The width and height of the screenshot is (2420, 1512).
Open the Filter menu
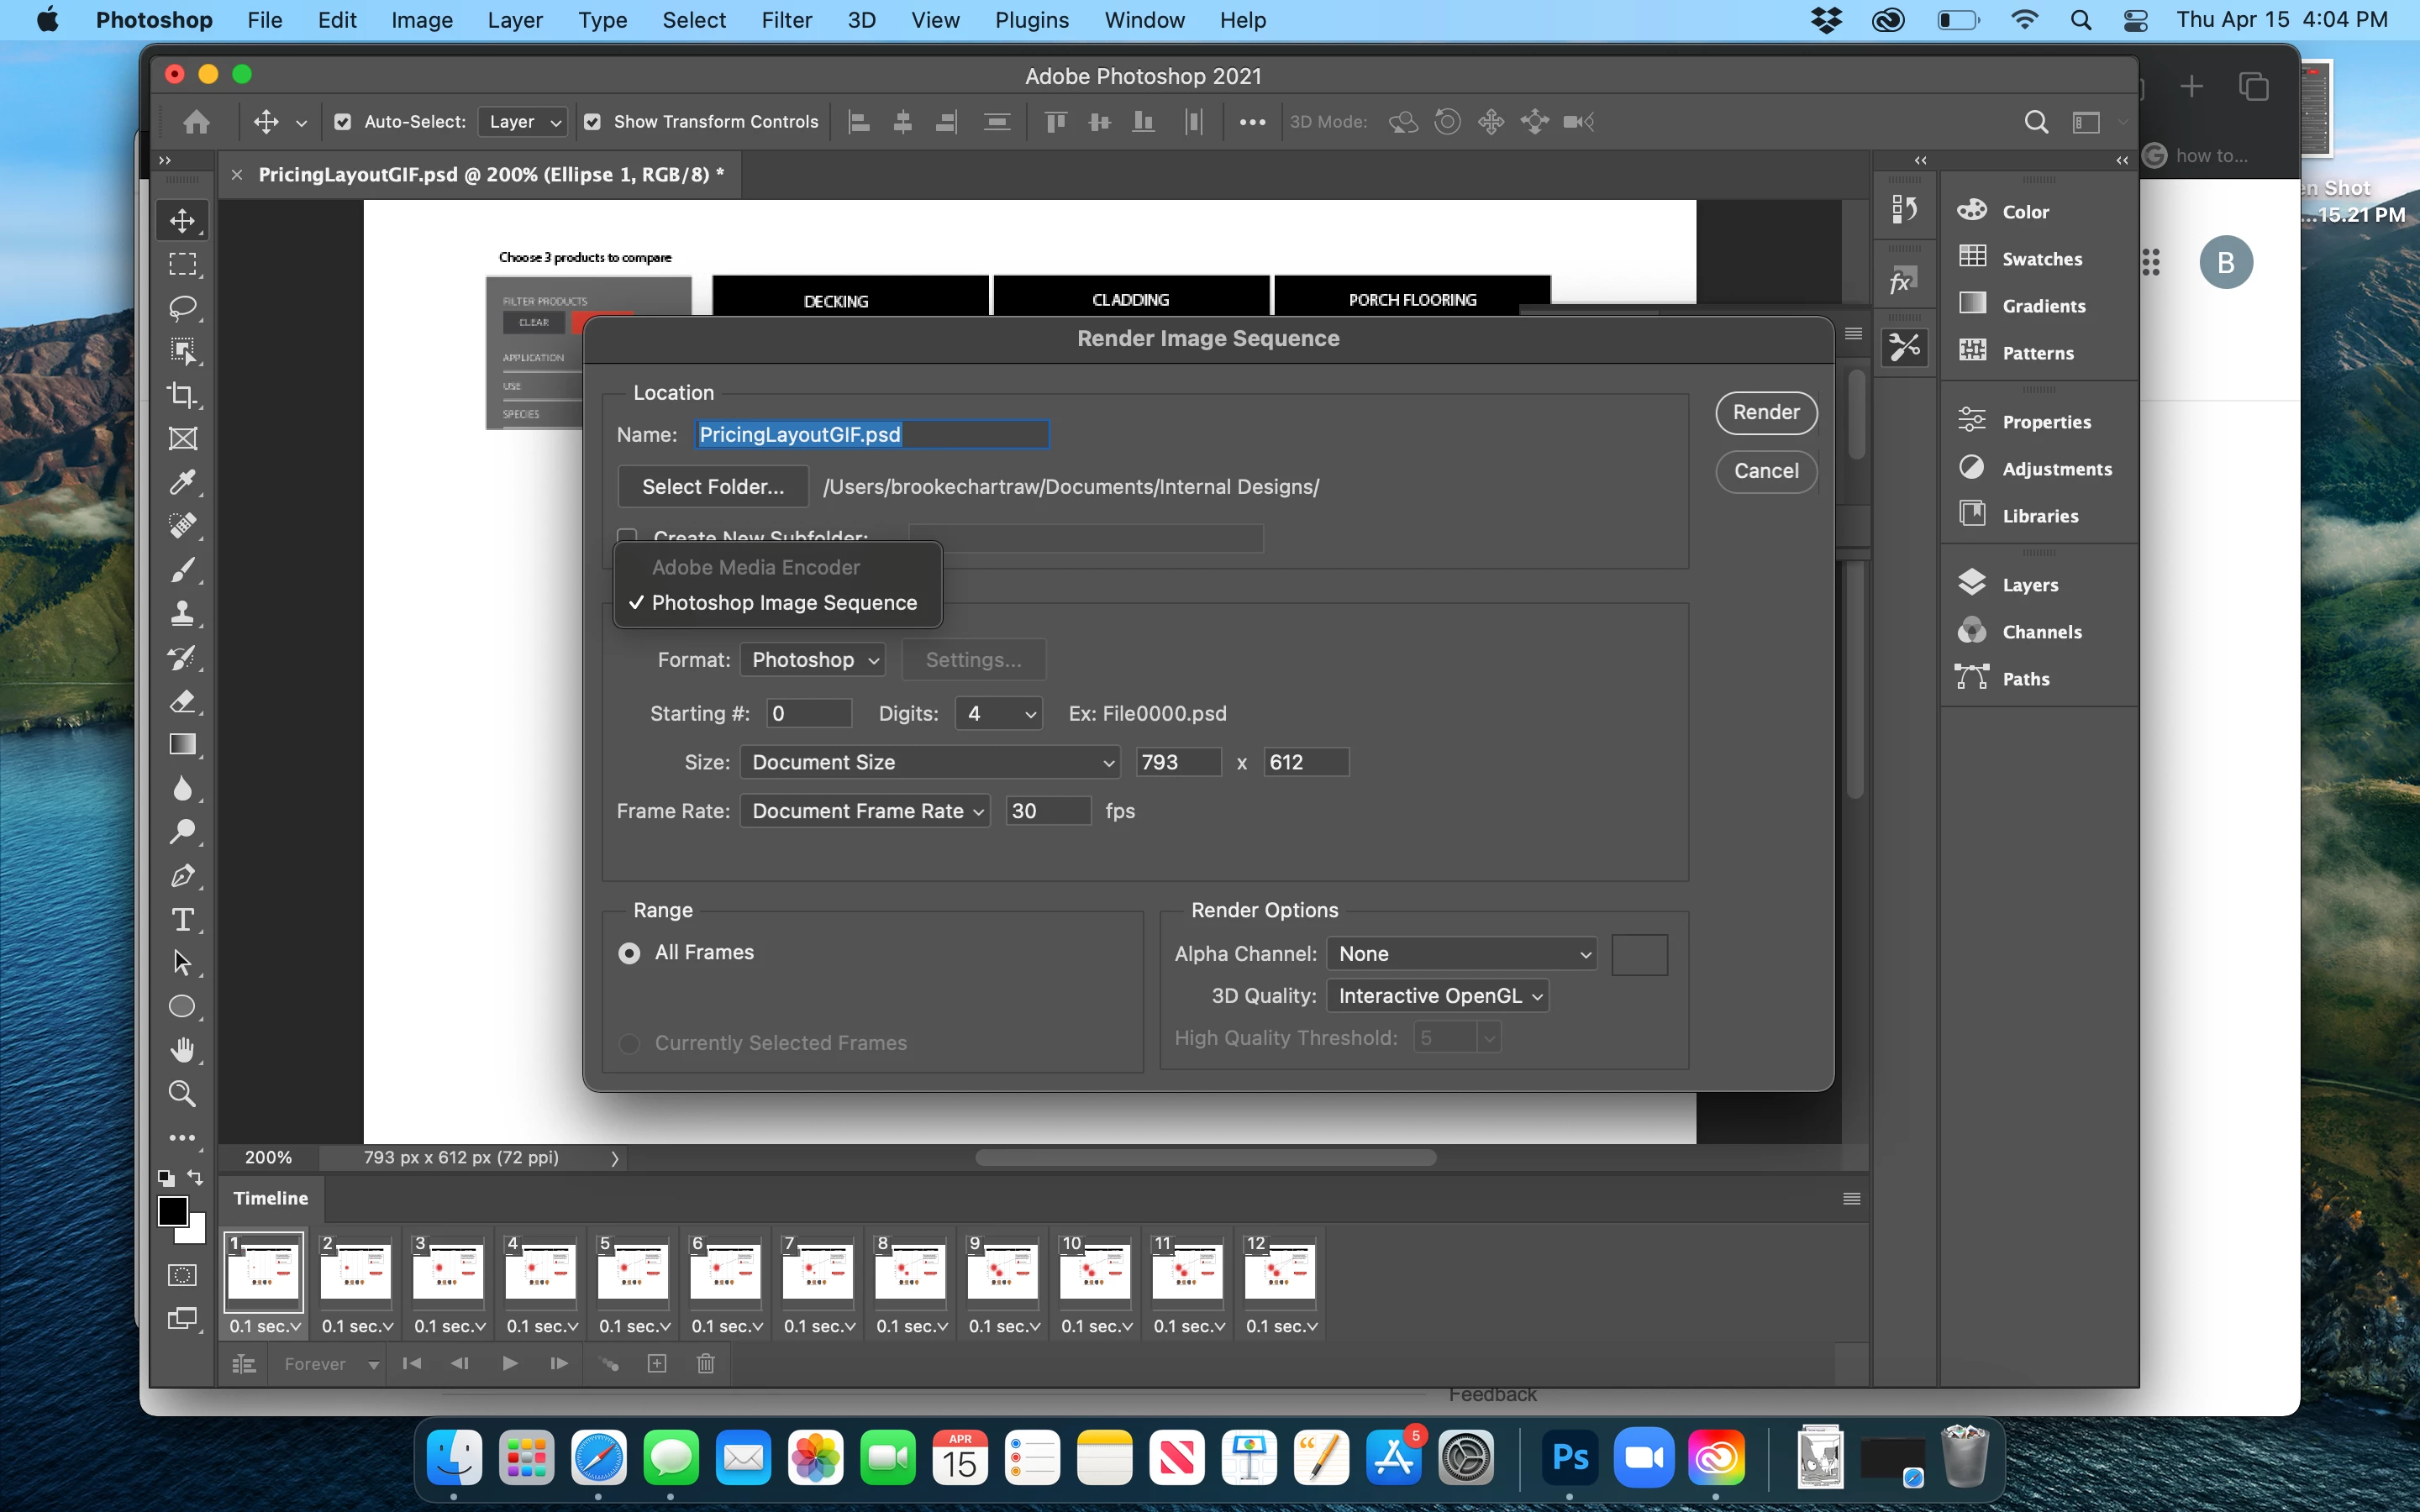(786, 20)
